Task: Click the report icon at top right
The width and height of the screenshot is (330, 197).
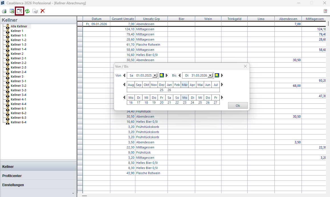Action: (325, 11)
